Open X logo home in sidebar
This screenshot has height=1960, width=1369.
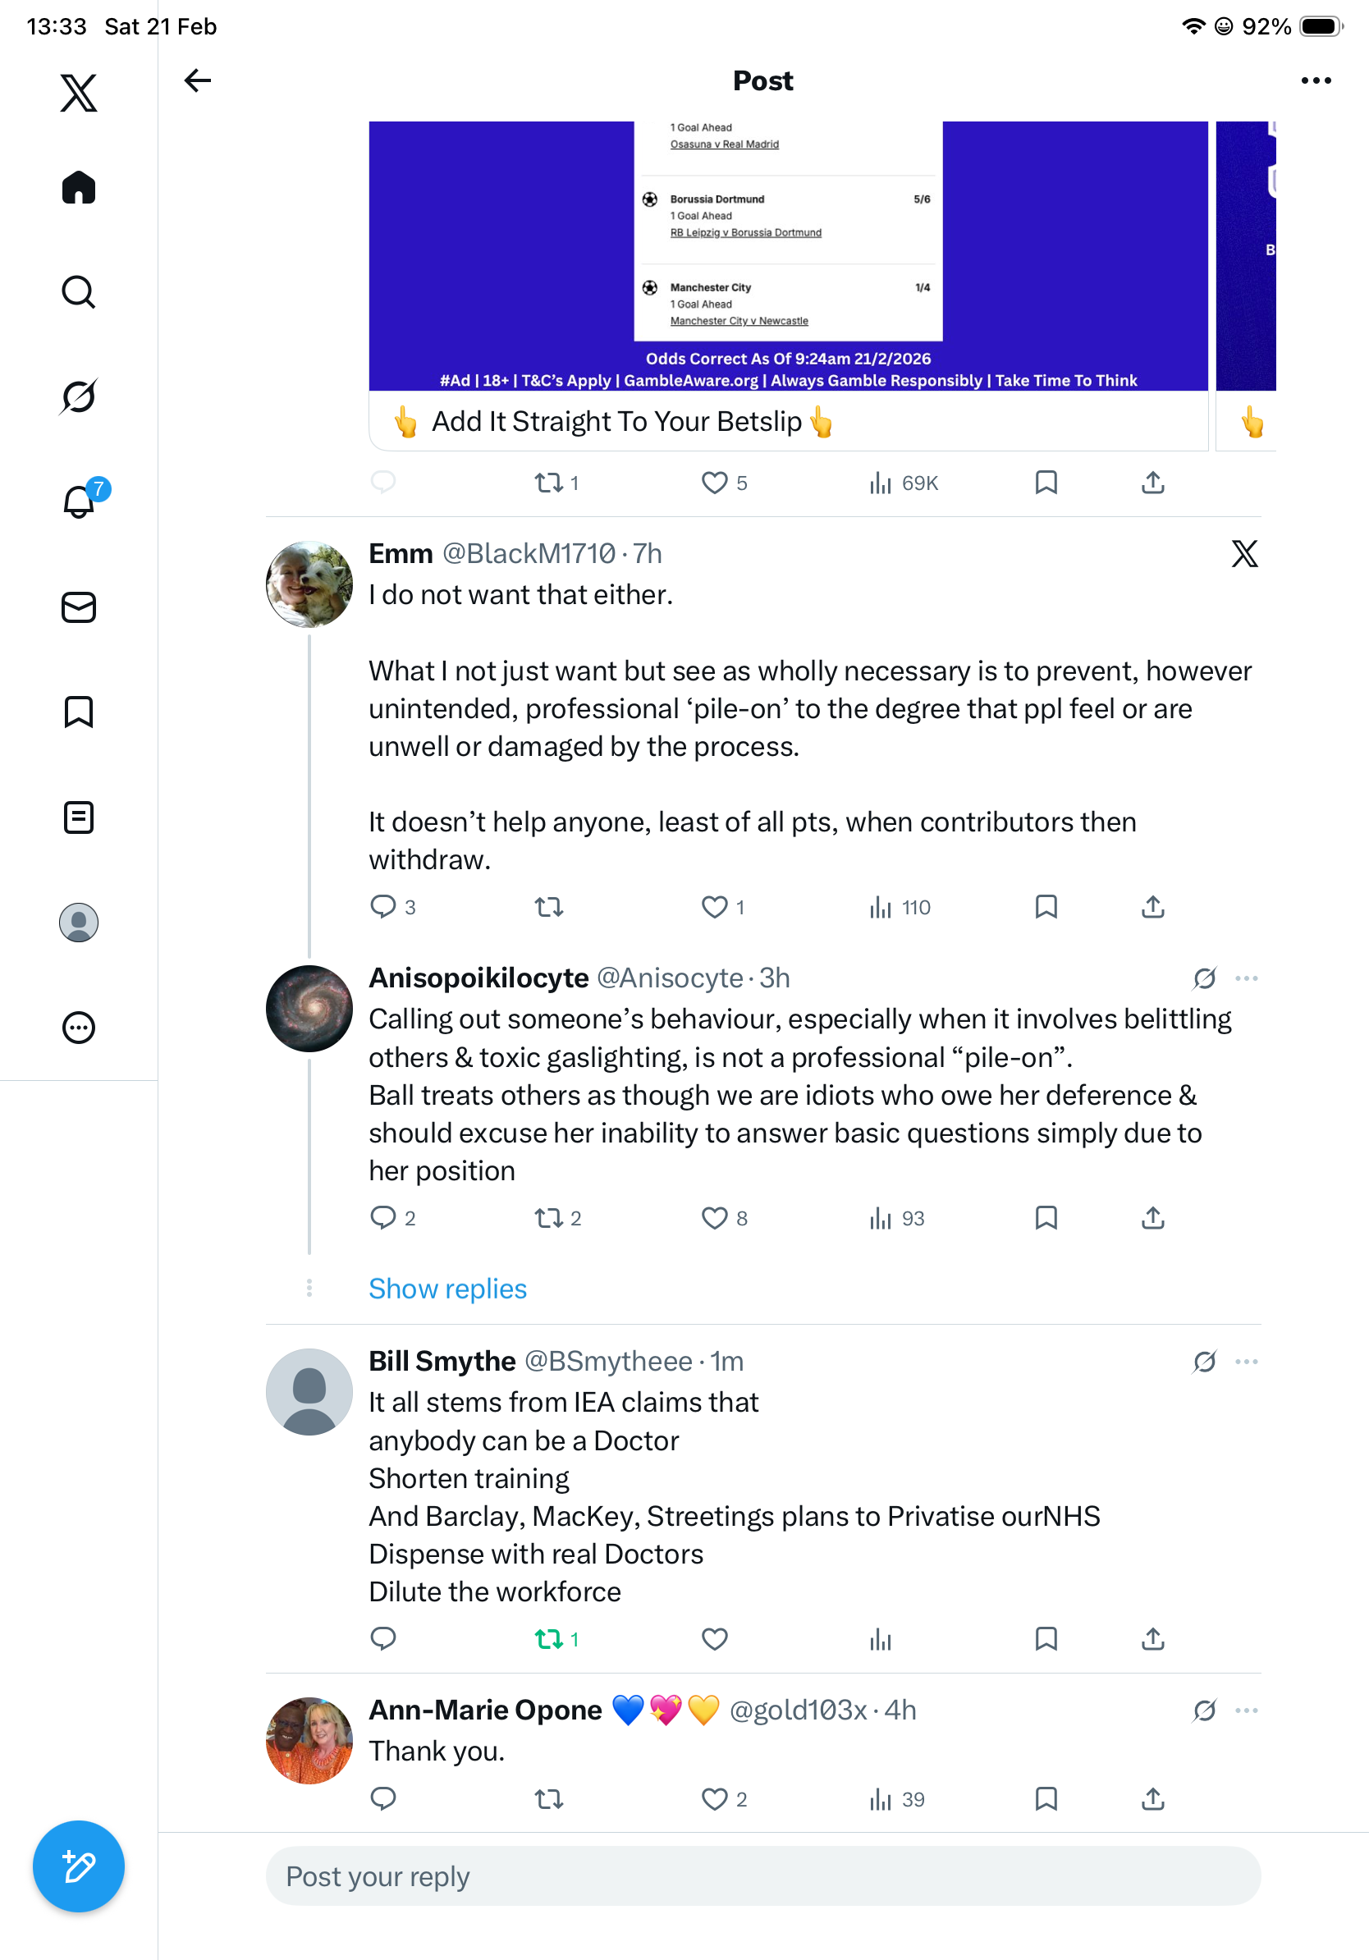pyautogui.click(x=79, y=92)
